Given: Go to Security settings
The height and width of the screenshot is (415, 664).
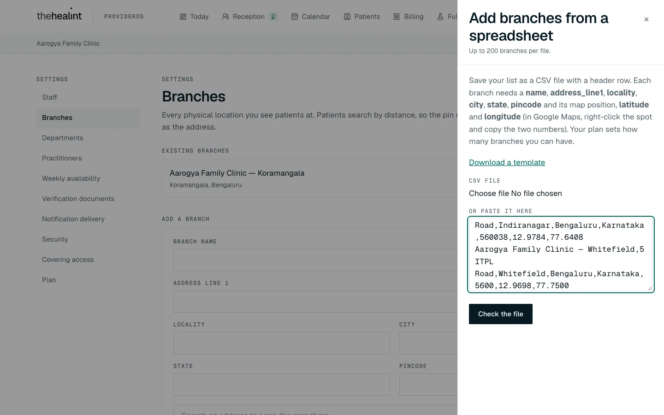Looking at the screenshot, I should (89, 239).
